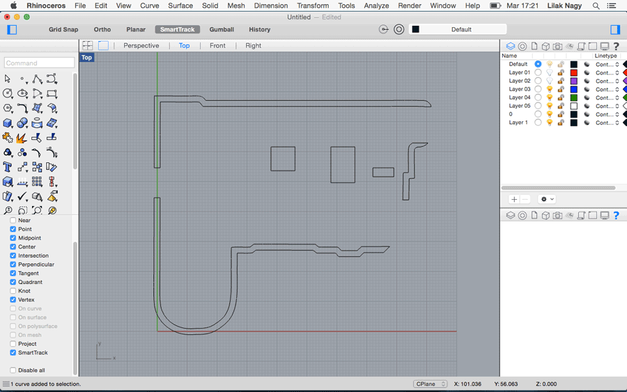
Task: Click the blue Box solid tool
Action: [x=7, y=123]
